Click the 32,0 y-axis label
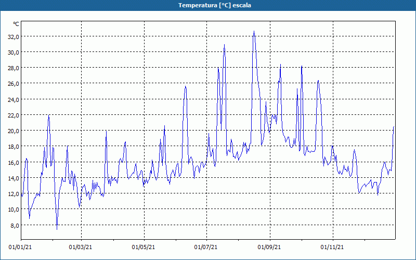This screenshot has width=416, height=260. pyautogui.click(x=14, y=37)
